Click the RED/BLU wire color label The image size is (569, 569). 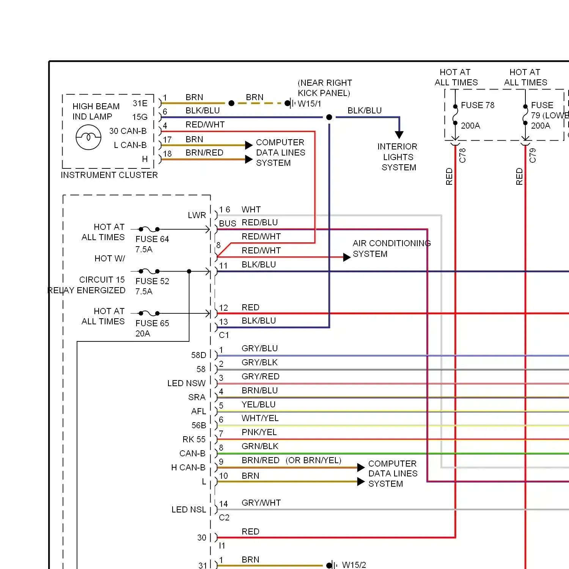point(259,223)
